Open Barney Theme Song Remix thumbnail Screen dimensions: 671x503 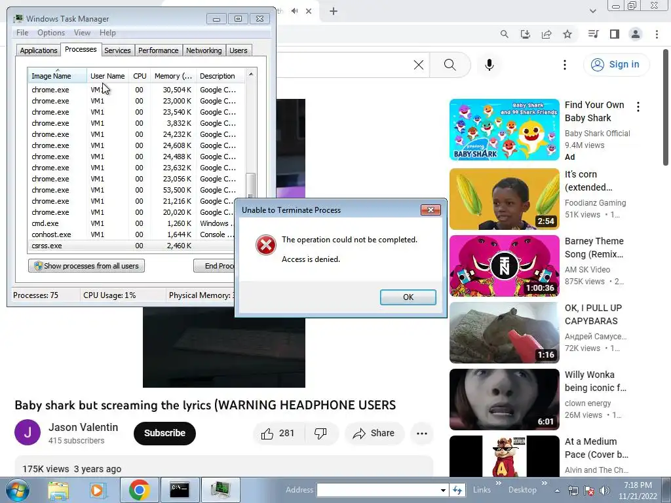click(x=505, y=266)
